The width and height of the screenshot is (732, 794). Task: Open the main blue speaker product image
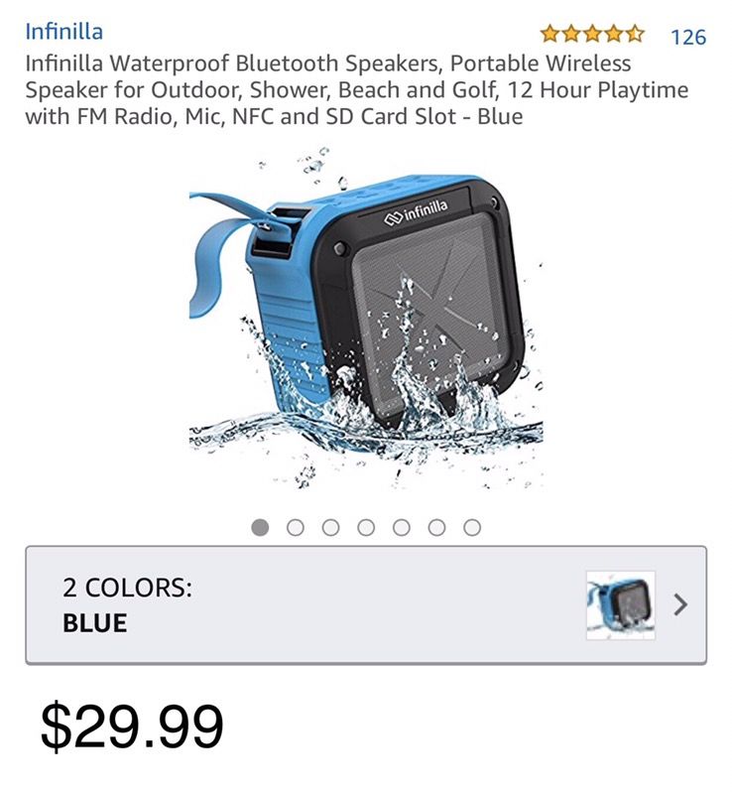coord(366,318)
